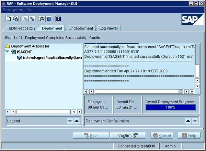This screenshot has width=206, height=151.
Task: Click the wily4java blue cube icon
Action: tap(20, 58)
